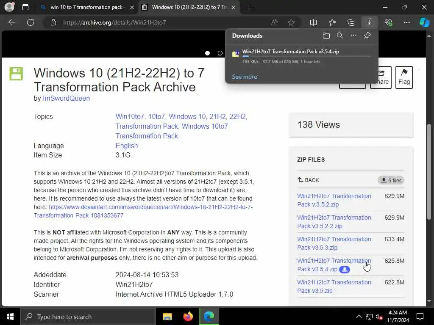
Task: Click the Flag button
Action: pos(404,77)
